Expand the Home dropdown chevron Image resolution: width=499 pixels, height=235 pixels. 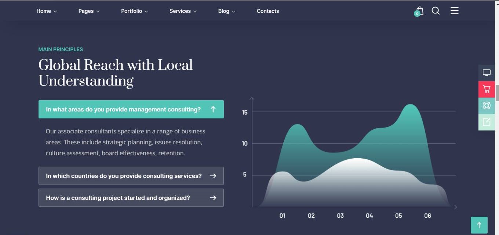coord(55,11)
